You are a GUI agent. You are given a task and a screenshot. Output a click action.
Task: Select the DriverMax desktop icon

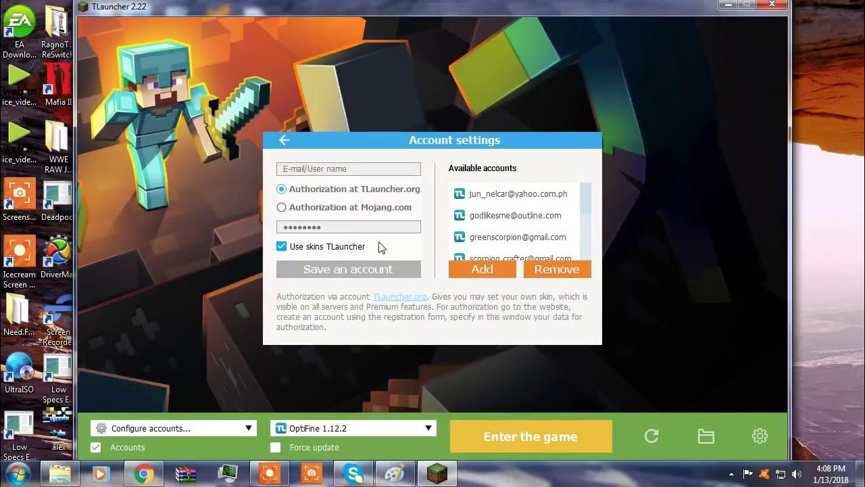click(58, 258)
